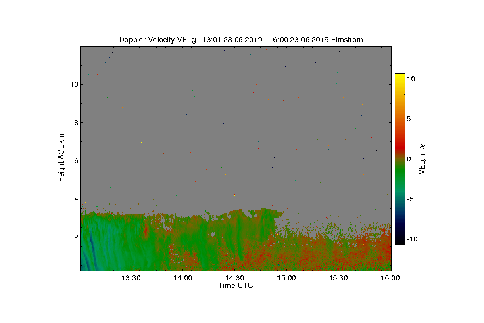
Task: Click the 15:00 time tick label
Action: pos(287,278)
